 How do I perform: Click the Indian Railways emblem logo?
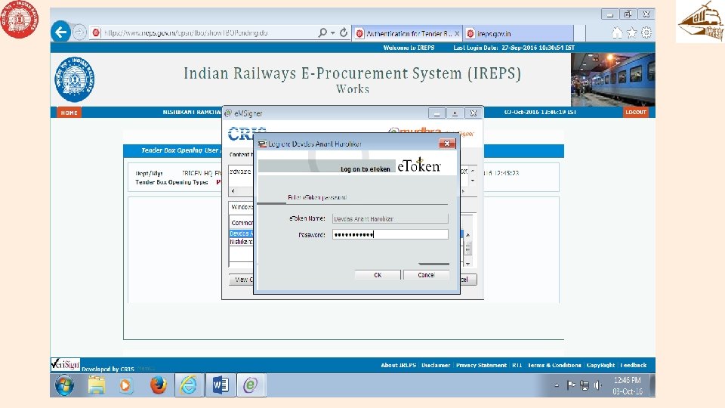[x=74, y=79]
